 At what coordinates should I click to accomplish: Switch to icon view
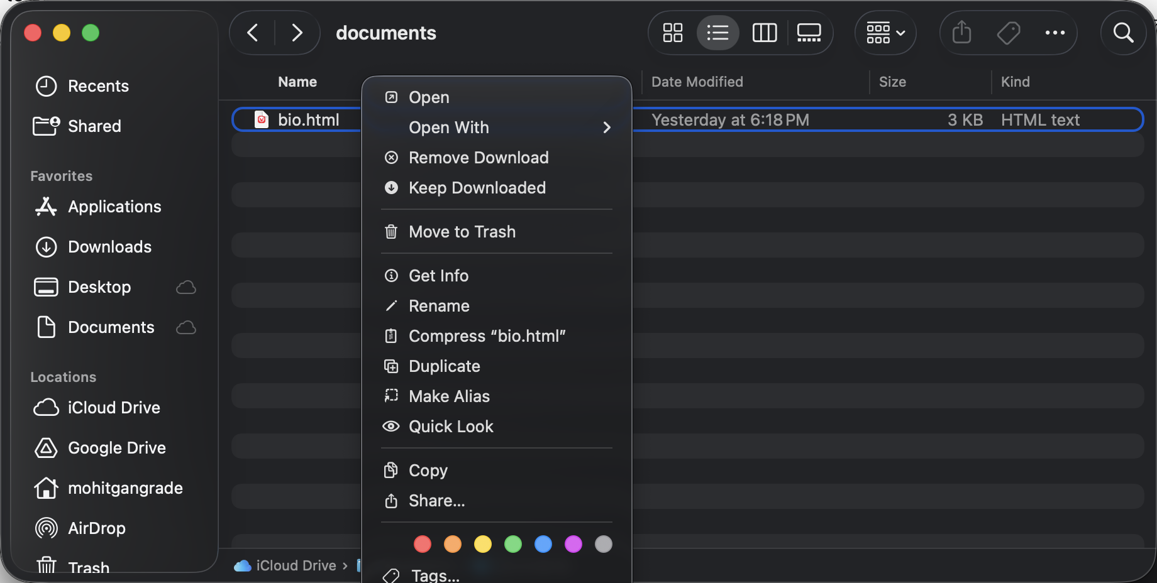click(x=672, y=33)
